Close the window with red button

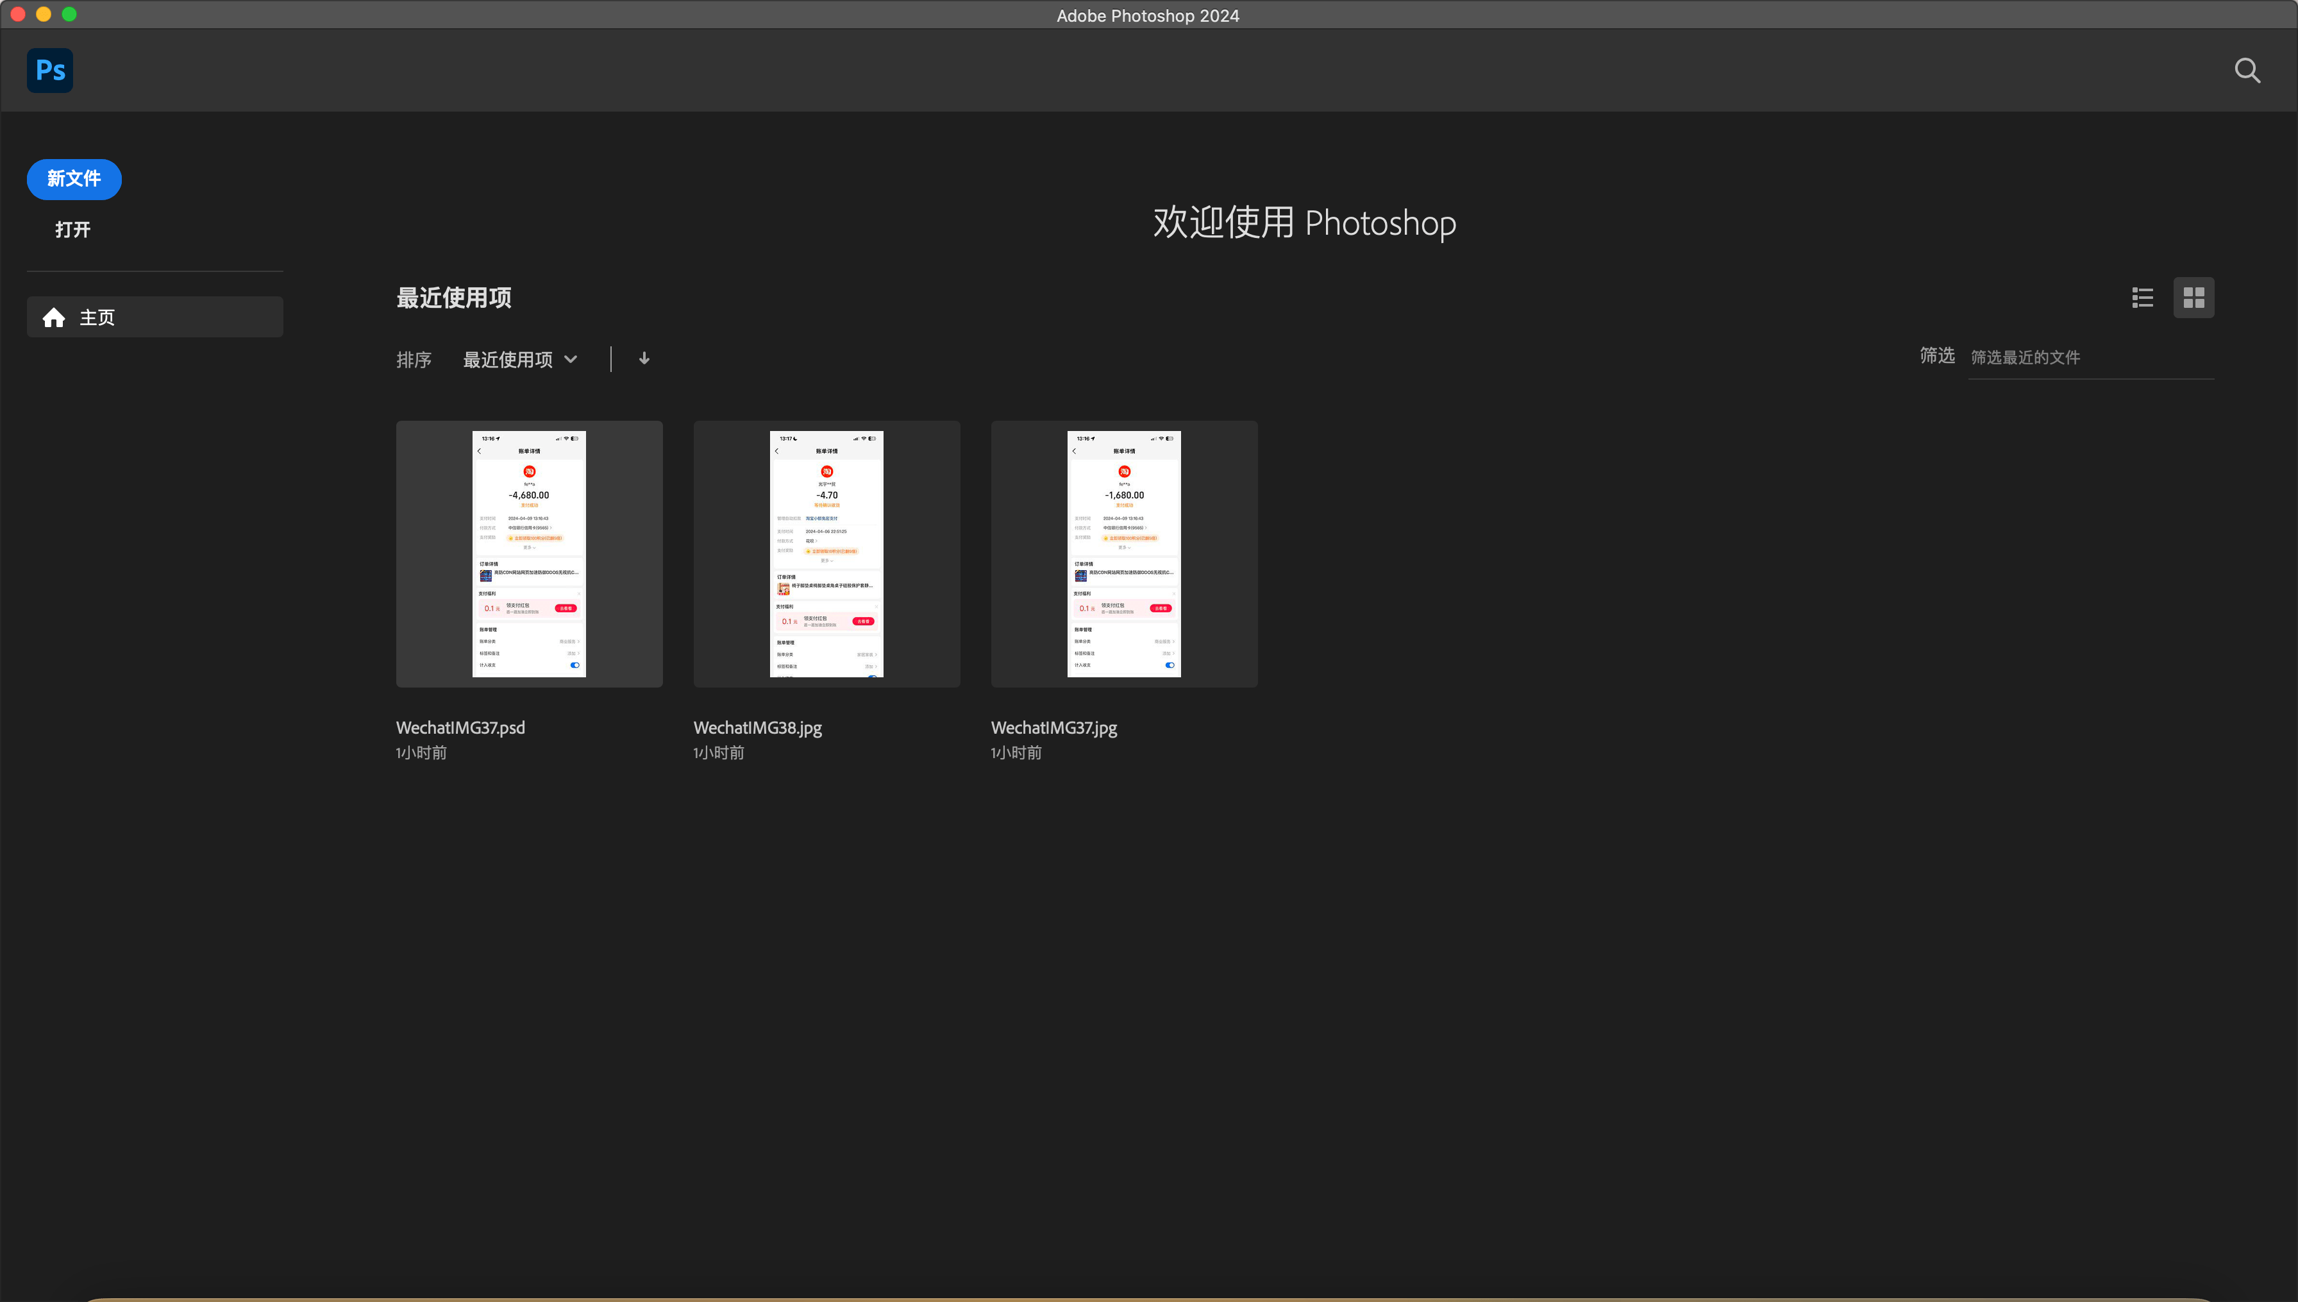pos(18,14)
